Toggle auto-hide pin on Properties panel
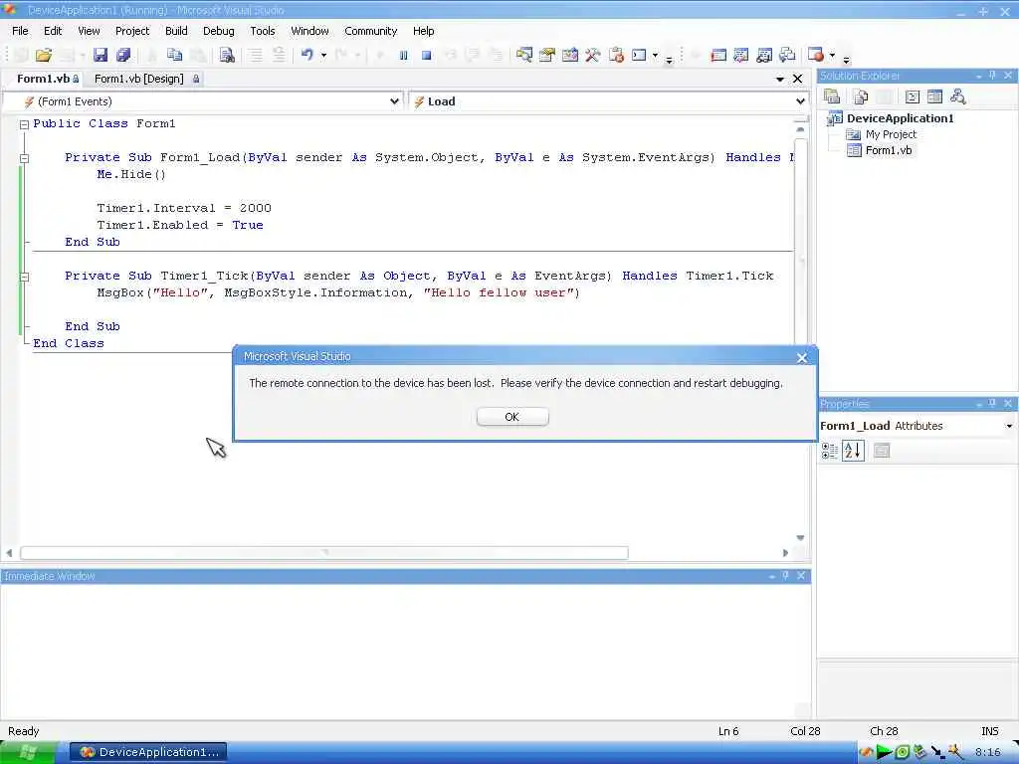This screenshot has height=764, width=1019. pos(992,404)
